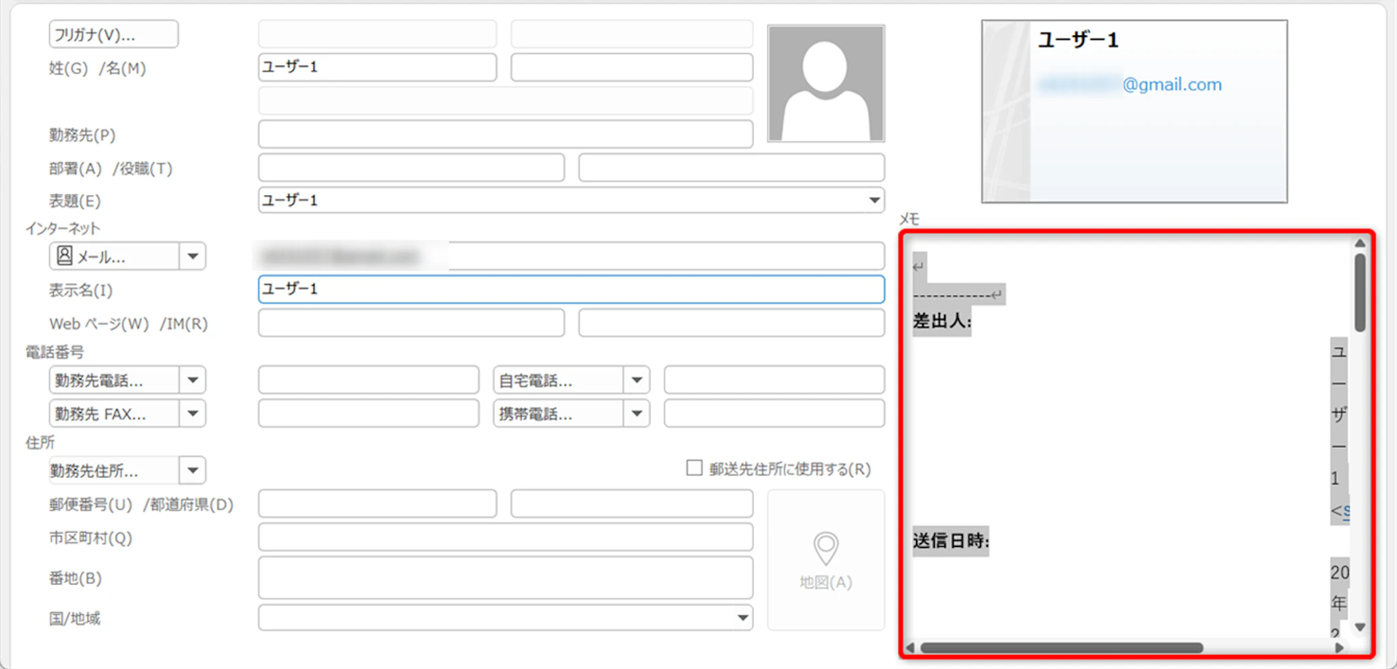Click the 勤務先 FAX... button

point(114,413)
